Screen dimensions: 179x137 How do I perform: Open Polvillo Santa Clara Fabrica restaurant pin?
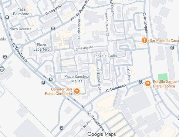tap(148, 83)
